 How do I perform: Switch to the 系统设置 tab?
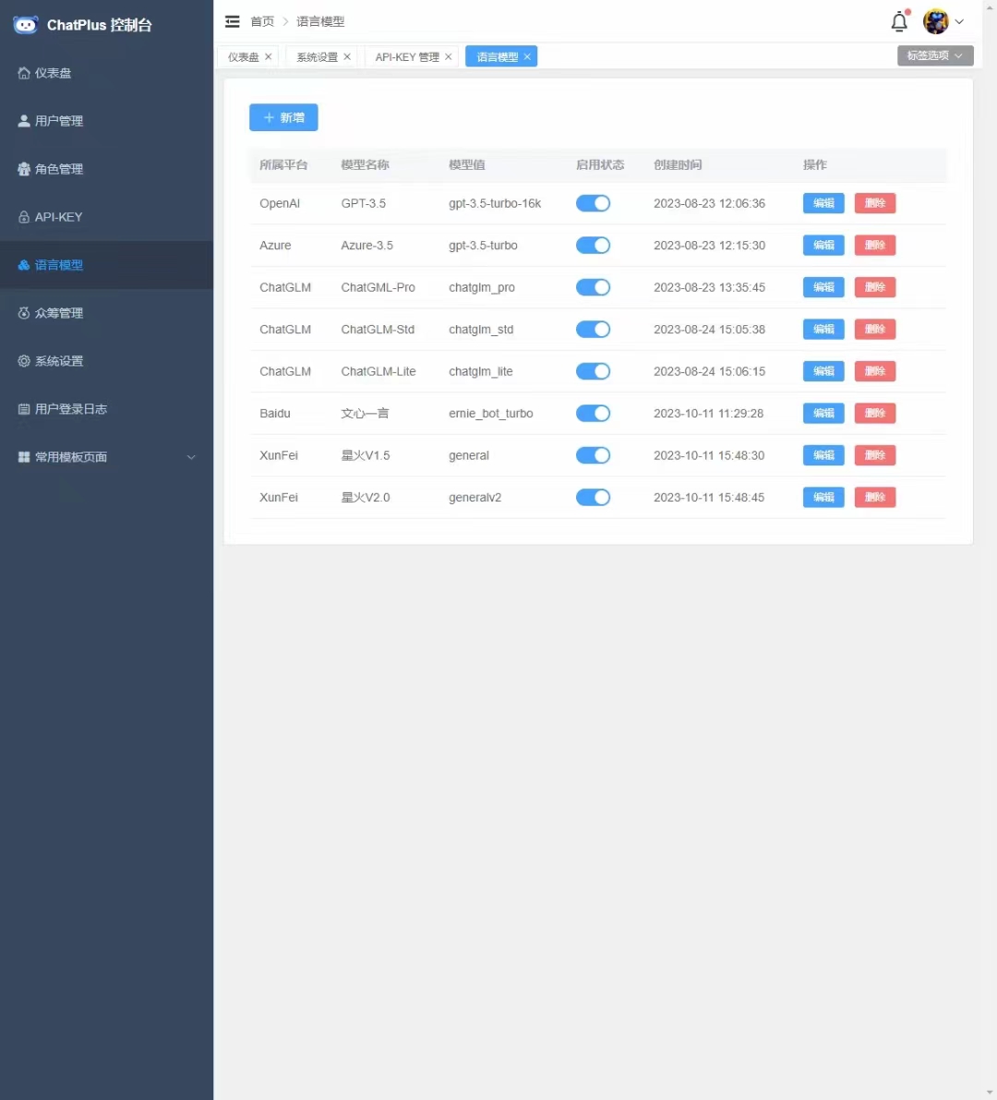316,56
